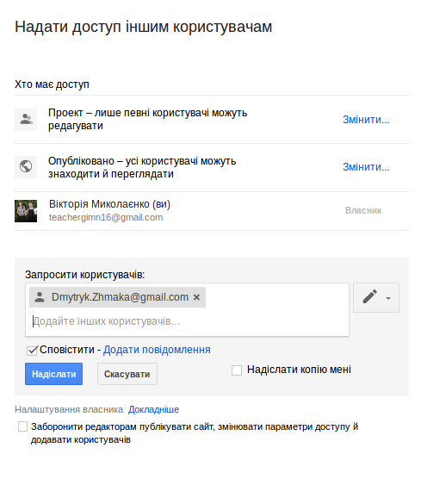421x479 pixels.
Task: Open the Докладніше link
Action: click(x=153, y=409)
